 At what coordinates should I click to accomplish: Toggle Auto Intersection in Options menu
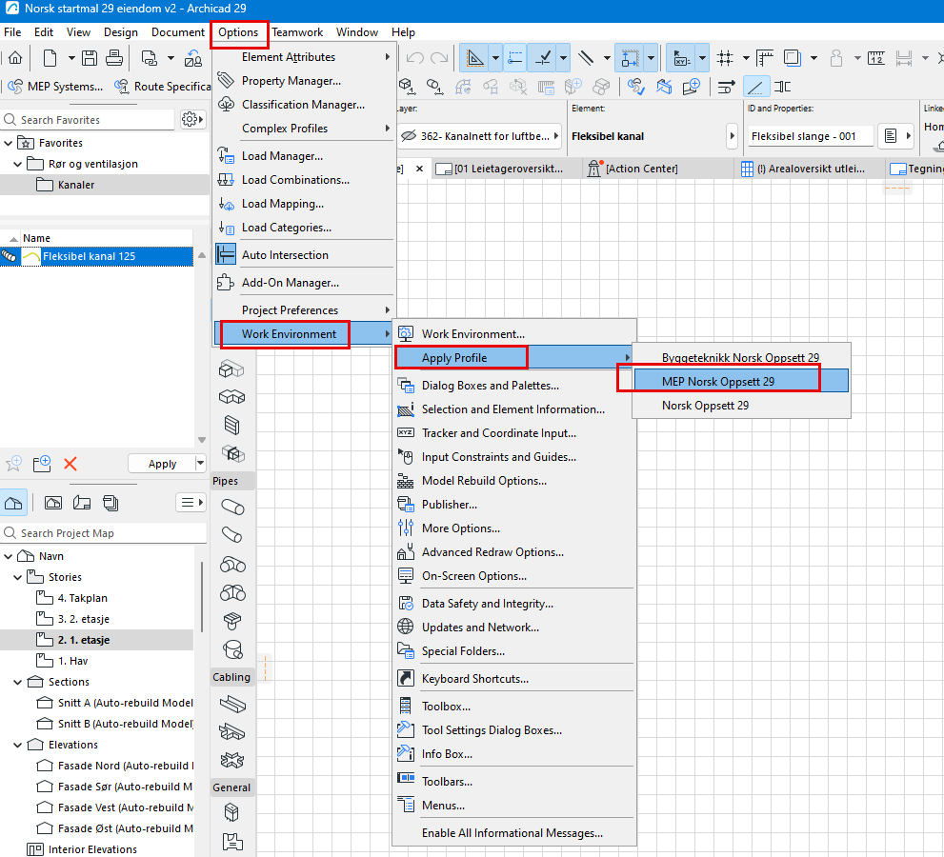point(284,255)
